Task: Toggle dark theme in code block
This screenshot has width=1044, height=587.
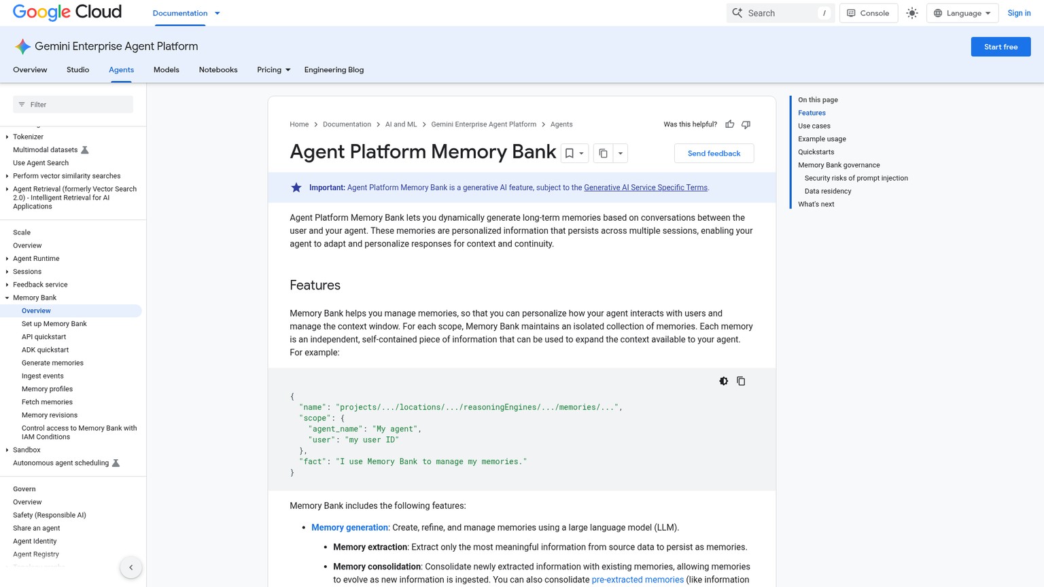Action: (x=724, y=381)
